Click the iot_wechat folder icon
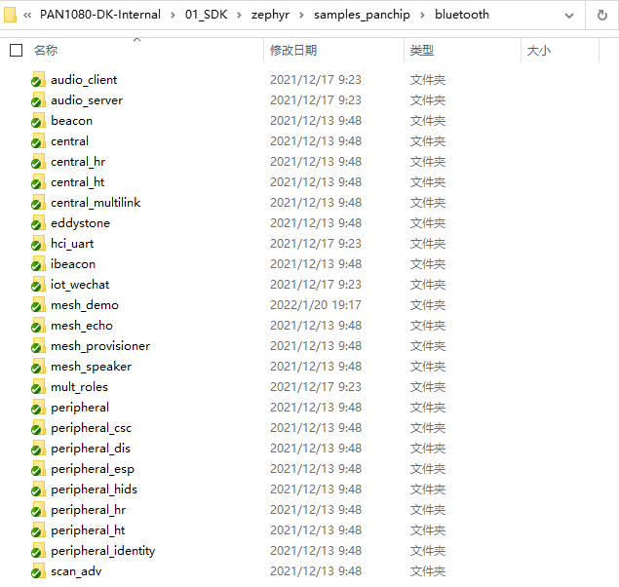 pyautogui.click(x=38, y=284)
